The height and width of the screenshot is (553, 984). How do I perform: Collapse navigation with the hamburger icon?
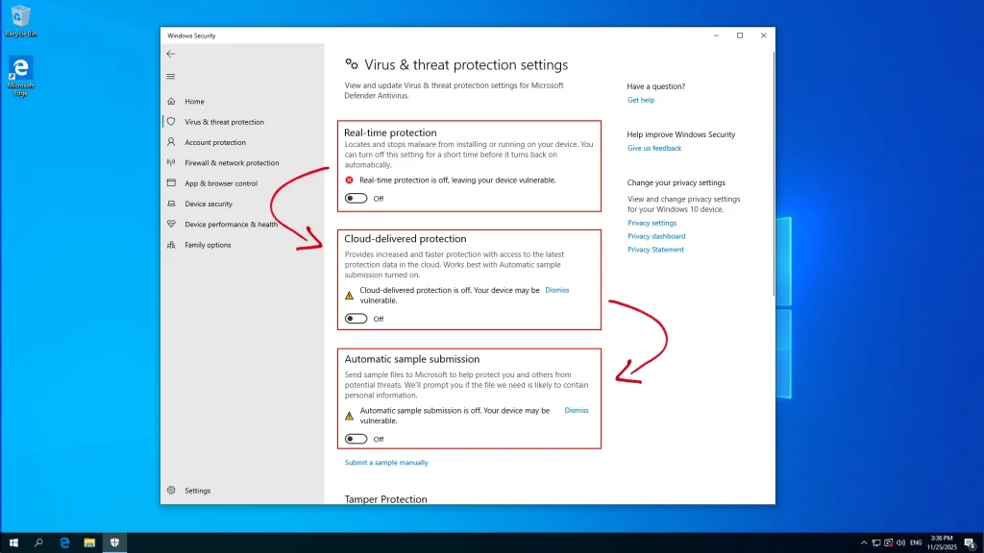coord(171,77)
